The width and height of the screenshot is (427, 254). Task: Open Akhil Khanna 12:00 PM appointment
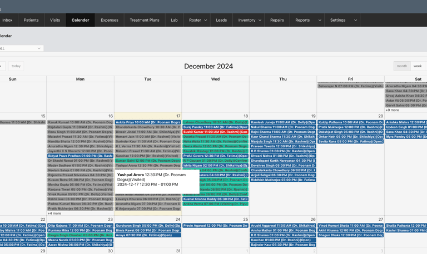(350, 231)
